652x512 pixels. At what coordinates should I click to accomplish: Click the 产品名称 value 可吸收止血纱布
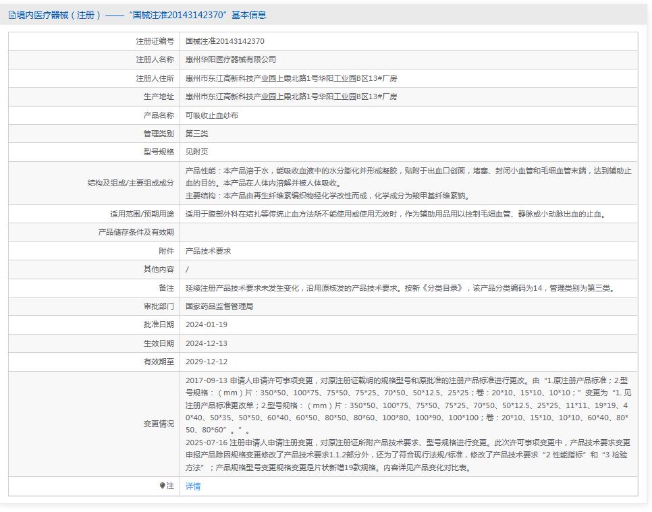216,115
